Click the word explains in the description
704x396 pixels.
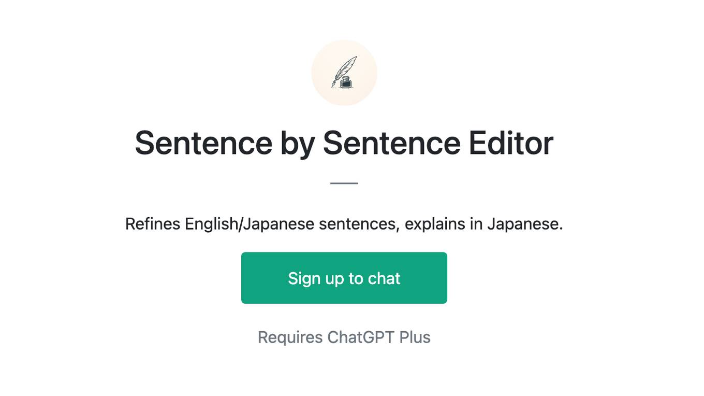point(435,224)
